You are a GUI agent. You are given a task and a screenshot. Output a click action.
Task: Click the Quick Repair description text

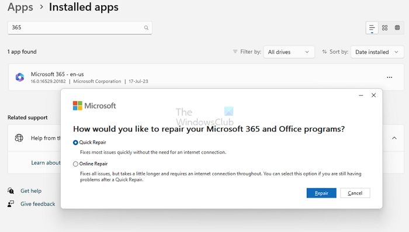(x=153, y=152)
